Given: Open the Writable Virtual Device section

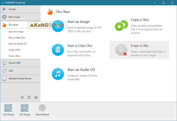Looking at the screenshot, I should click(20, 78).
